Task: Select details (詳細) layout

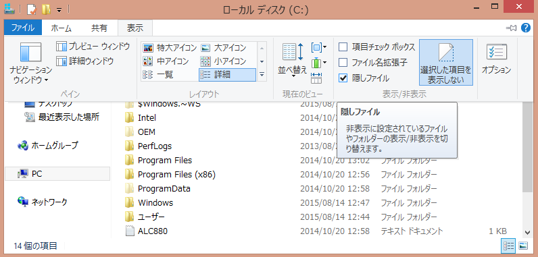Action: pyautogui.click(x=227, y=75)
